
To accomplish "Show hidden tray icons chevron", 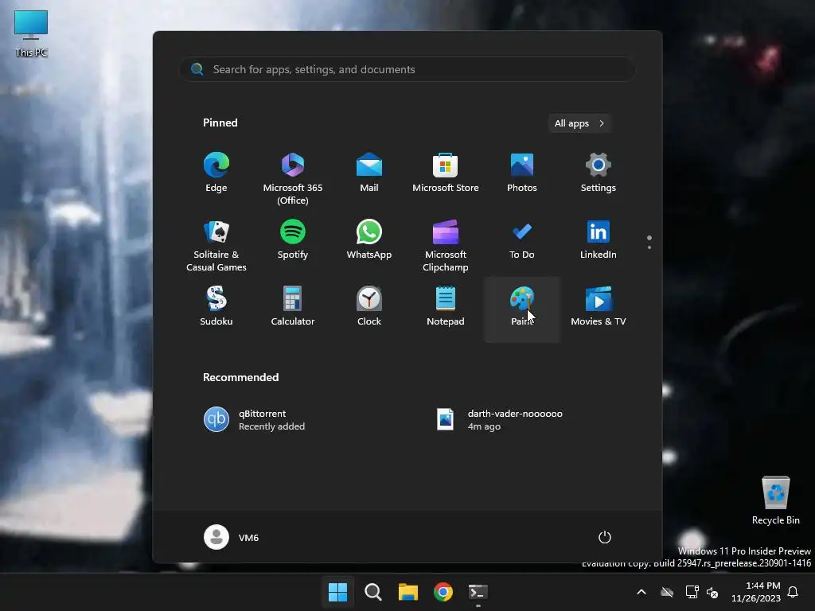I will pos(641,592).
